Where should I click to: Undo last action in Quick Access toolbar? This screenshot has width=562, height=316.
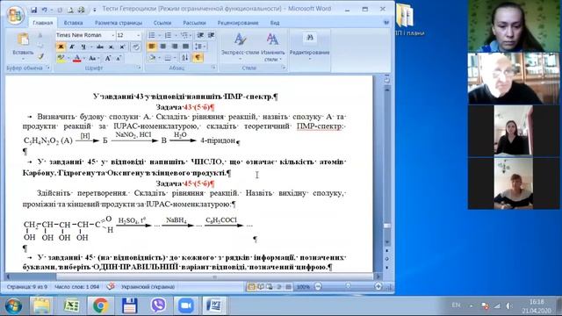tap(45, 10)
